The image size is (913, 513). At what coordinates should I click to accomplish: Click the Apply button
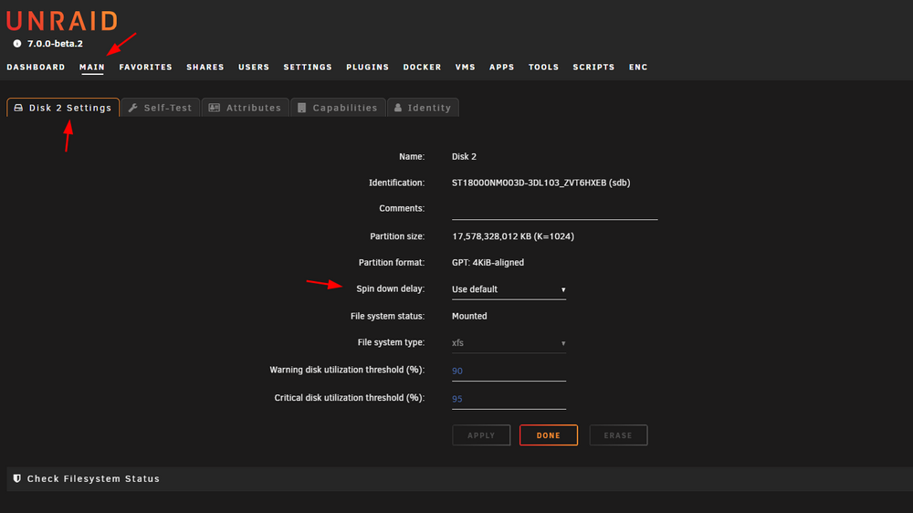pyautogui.click(x=481, y=435)
